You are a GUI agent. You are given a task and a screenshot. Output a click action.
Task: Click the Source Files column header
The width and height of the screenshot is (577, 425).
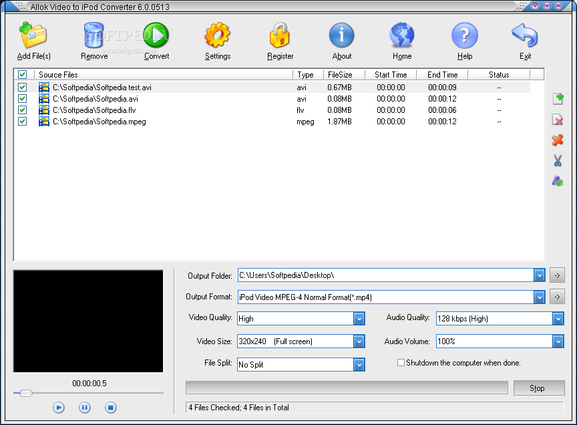[x=164, y=74]
